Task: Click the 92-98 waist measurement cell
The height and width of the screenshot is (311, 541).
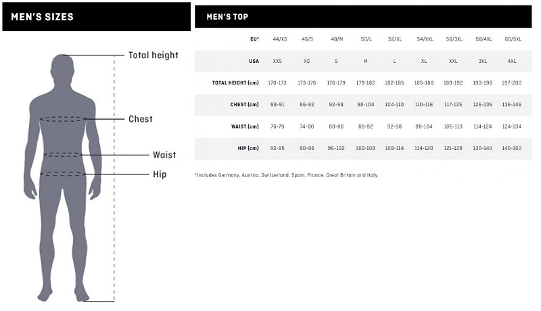Action: point(394,126)
